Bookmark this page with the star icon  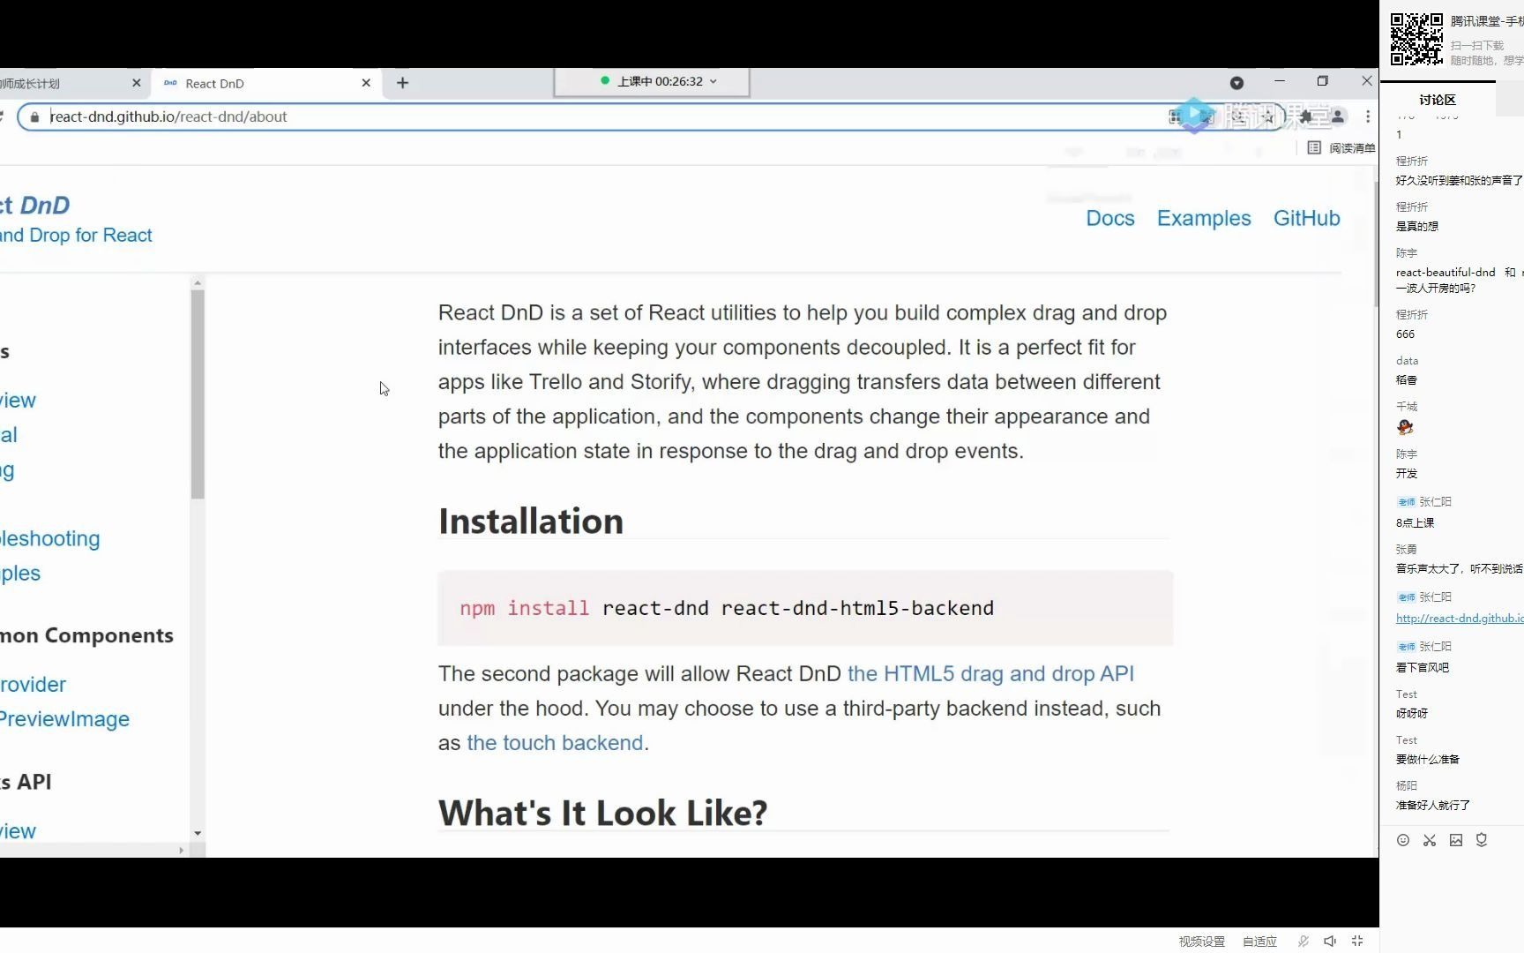[1268, 116]
